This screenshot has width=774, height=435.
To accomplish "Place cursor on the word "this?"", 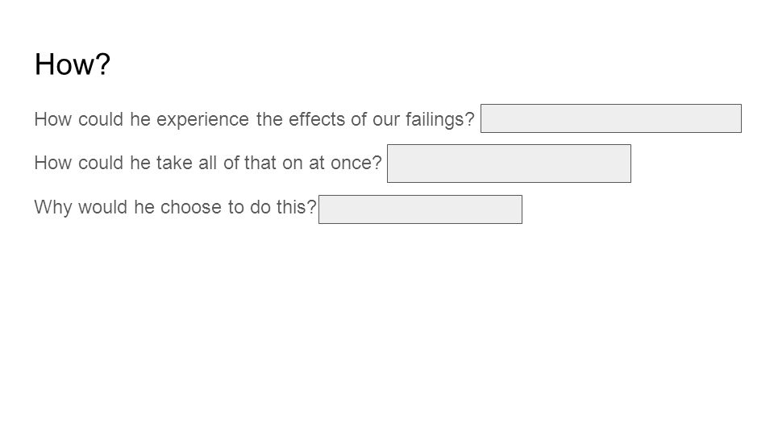I will point(296,207).
